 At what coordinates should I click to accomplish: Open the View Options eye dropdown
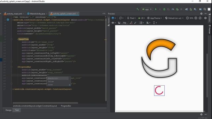pyautogui.click(x=113, y=23)
